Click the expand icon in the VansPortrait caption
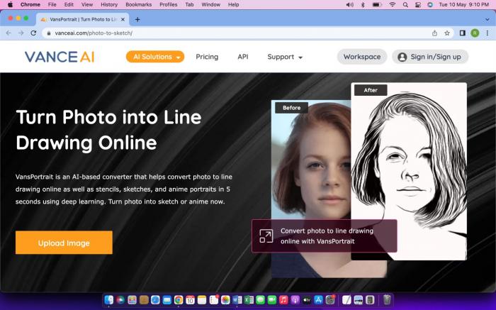The height and width of the screenshot is (310, 496). click(x=266, y=236)
